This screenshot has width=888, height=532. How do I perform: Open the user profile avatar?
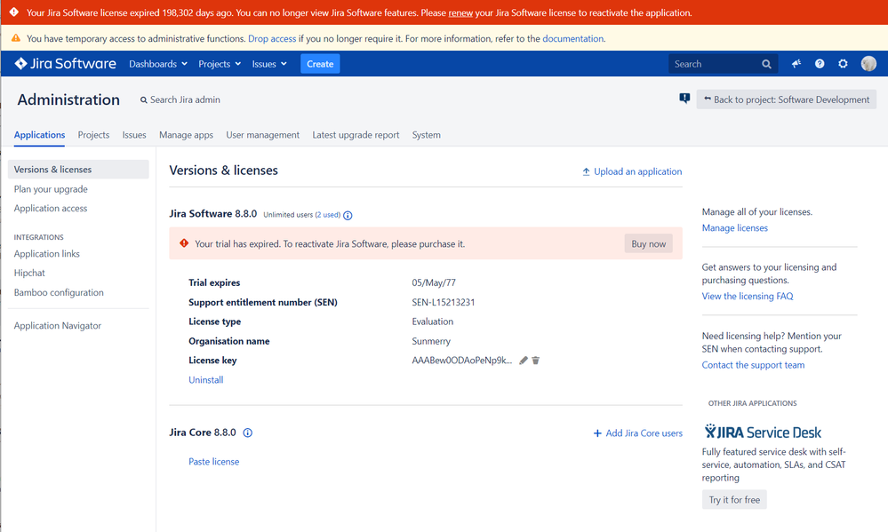pos(868,64)
